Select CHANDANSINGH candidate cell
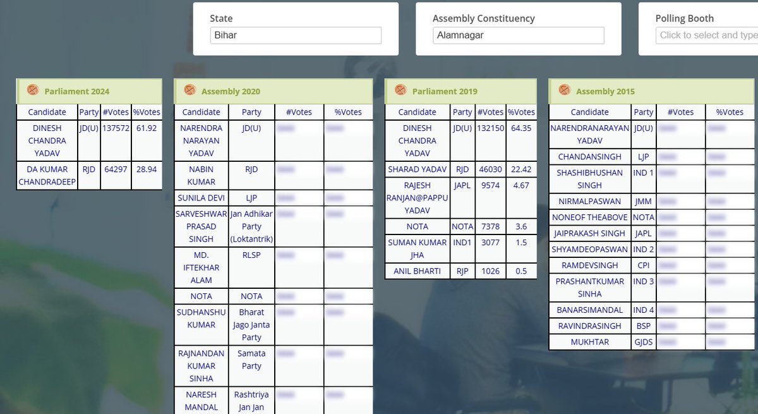758x414 pixels. pyautogui.click(x=590, y=157)
